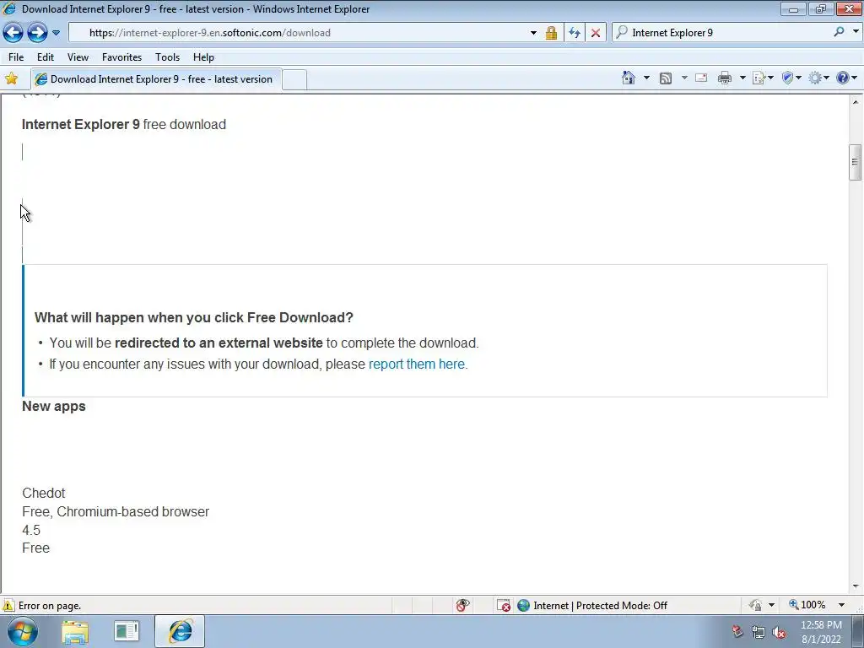The image size is (864, 648).
Task: Go back with the Back arrow button
Action: tap(13, 33)
